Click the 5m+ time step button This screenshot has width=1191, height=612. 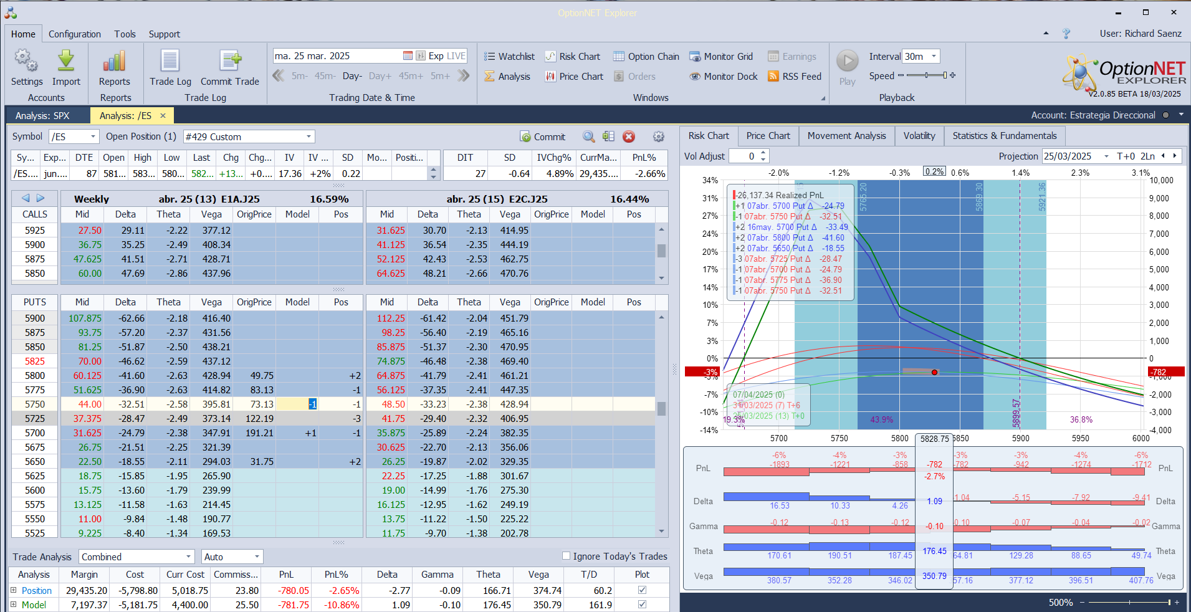(x=440, y=76)
